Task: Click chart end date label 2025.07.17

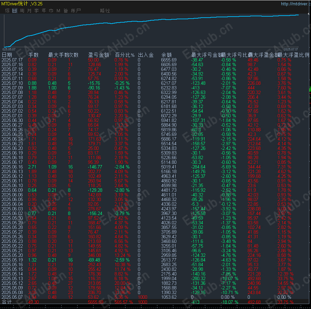Action: (291, 49)
